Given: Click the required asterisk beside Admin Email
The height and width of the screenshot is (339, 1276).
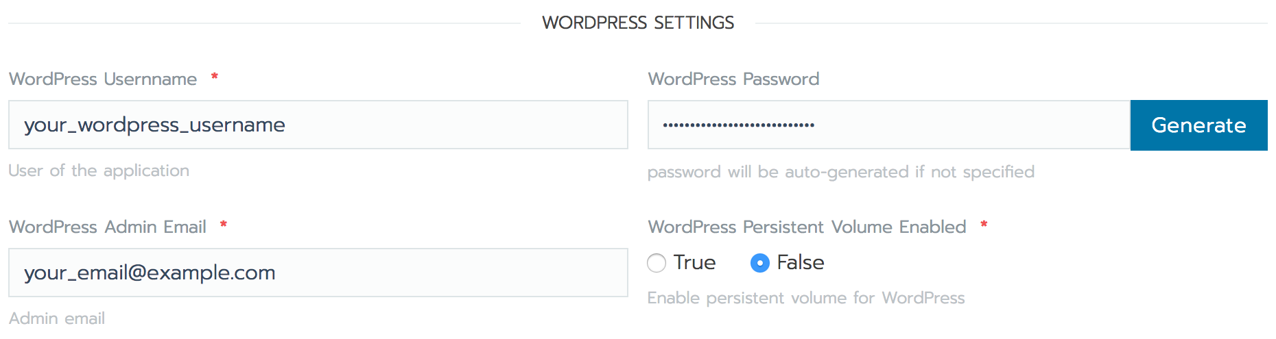Looking at the screenshot, I should pyautogui.click(x=224, y=224).
